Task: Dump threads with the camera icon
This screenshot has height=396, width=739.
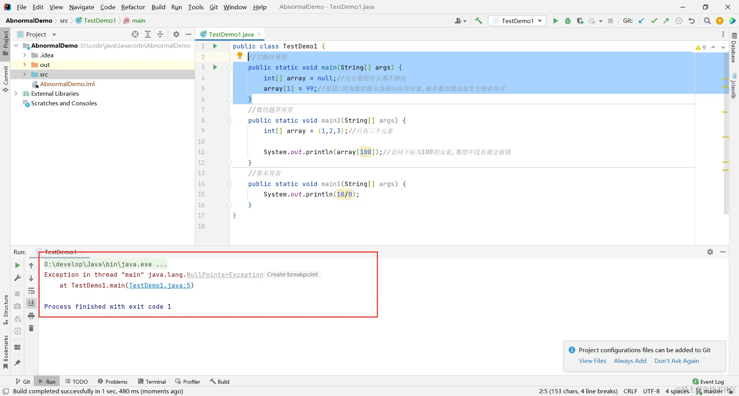Action: (x=17, y=306)
